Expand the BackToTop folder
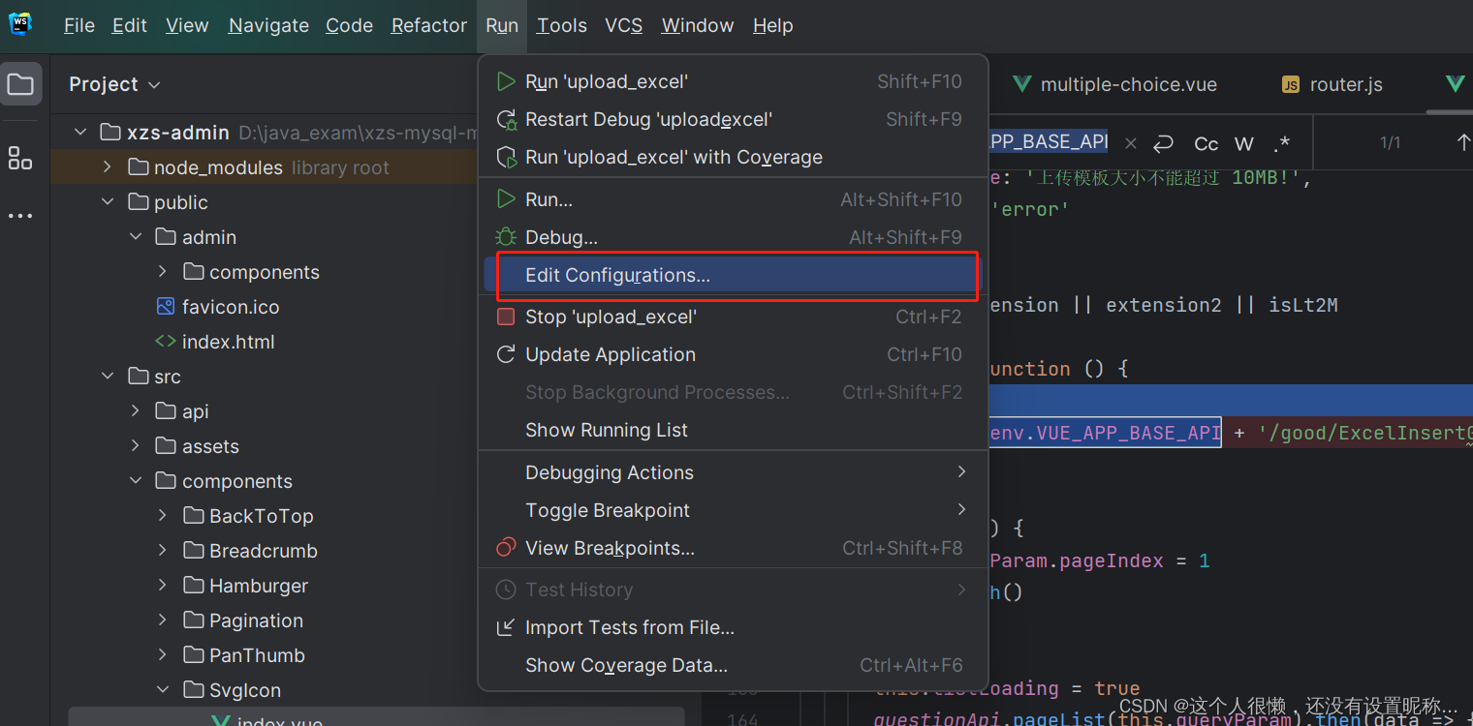The image size is (1473, 726). click(x=162, y=516)
